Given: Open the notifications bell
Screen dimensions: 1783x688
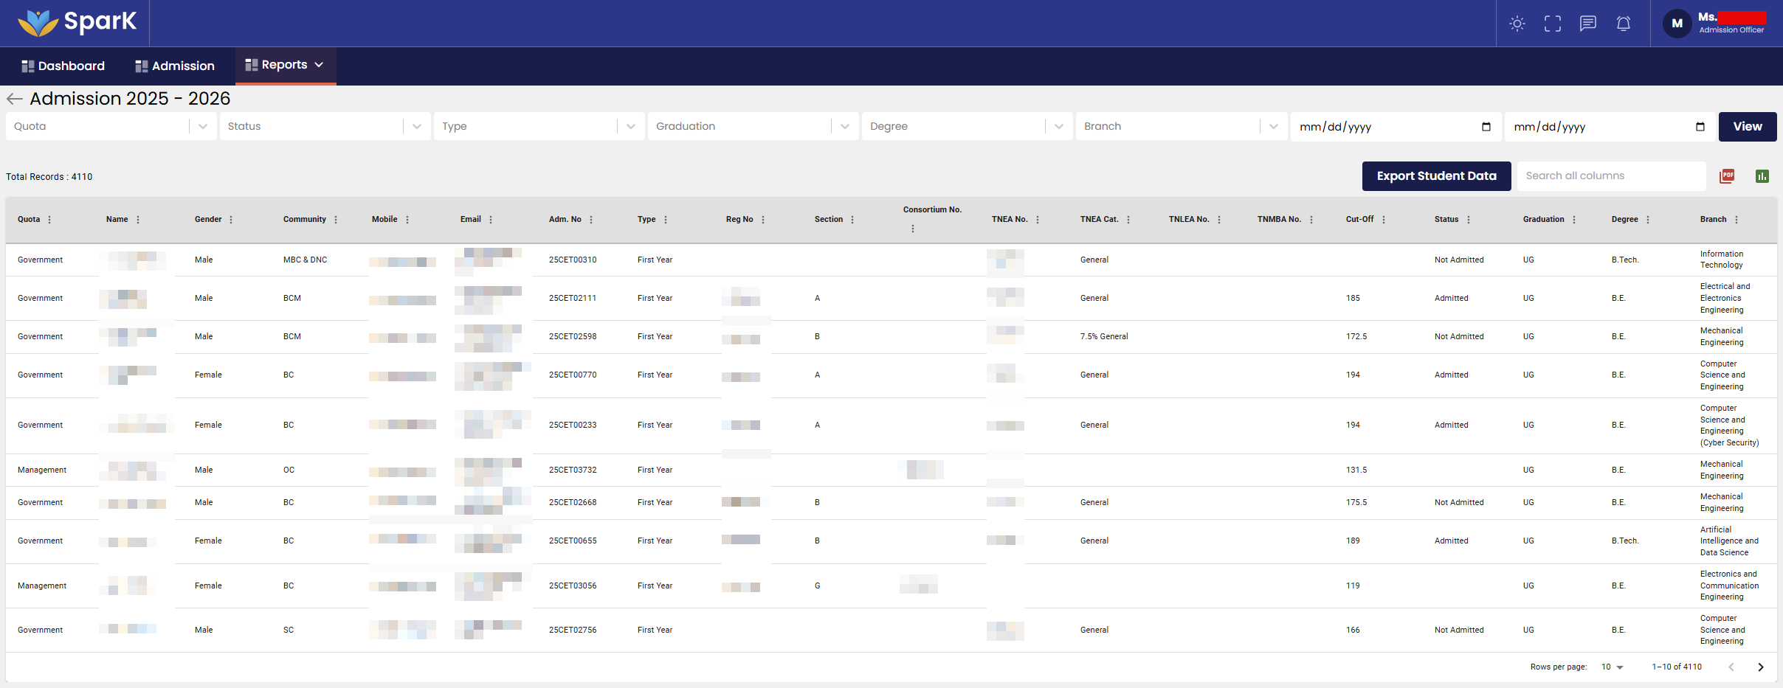Looking at the screenshot, I should (x=1623, y=24).
